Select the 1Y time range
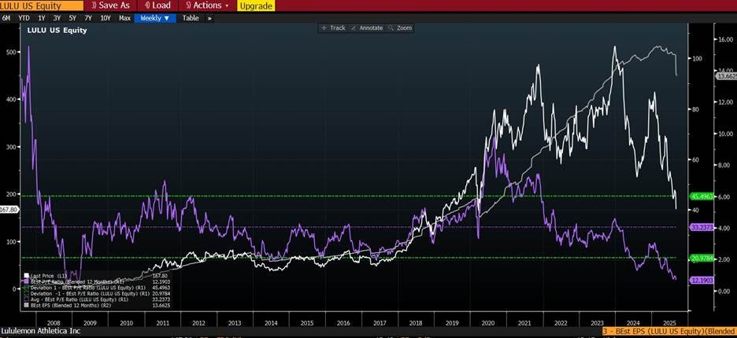The width and height of the screenshot is (737, 338). coord(42,18)
